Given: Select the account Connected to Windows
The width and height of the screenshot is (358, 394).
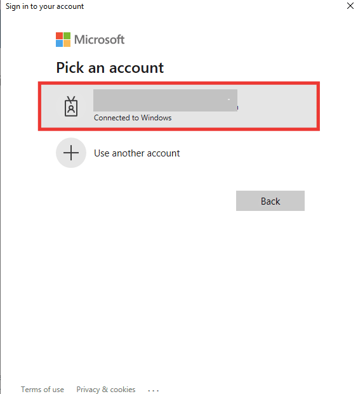Looking at the screenshot, I should [179, 106].
